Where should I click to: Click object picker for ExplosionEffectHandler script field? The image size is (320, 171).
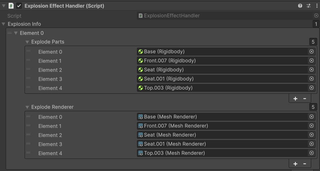pyautogui.click(x=316, y=15)
